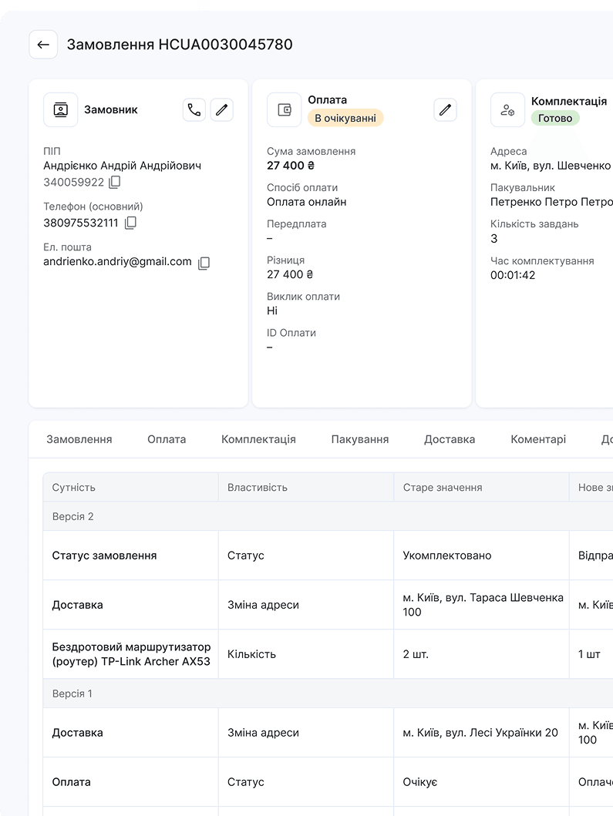Click the Комплектація person icon

[508, 110]
